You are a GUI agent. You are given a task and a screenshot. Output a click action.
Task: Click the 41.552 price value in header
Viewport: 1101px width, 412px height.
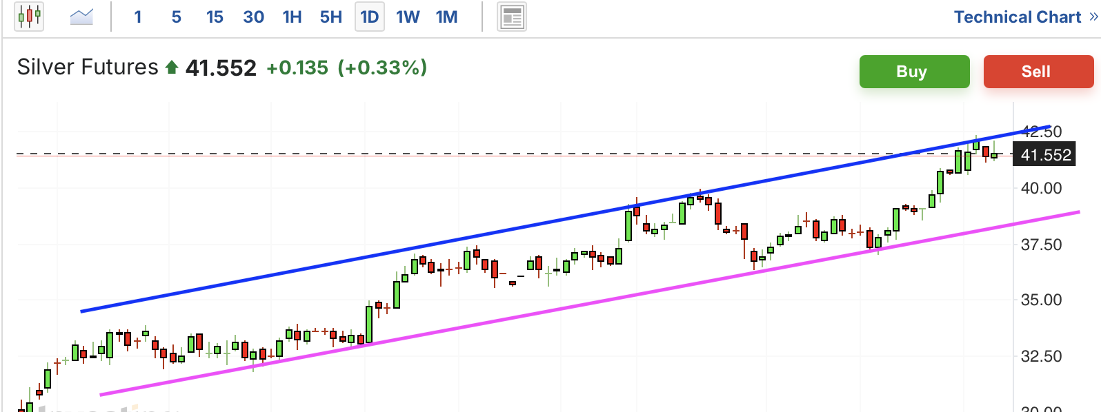click(x=221, y=68)
